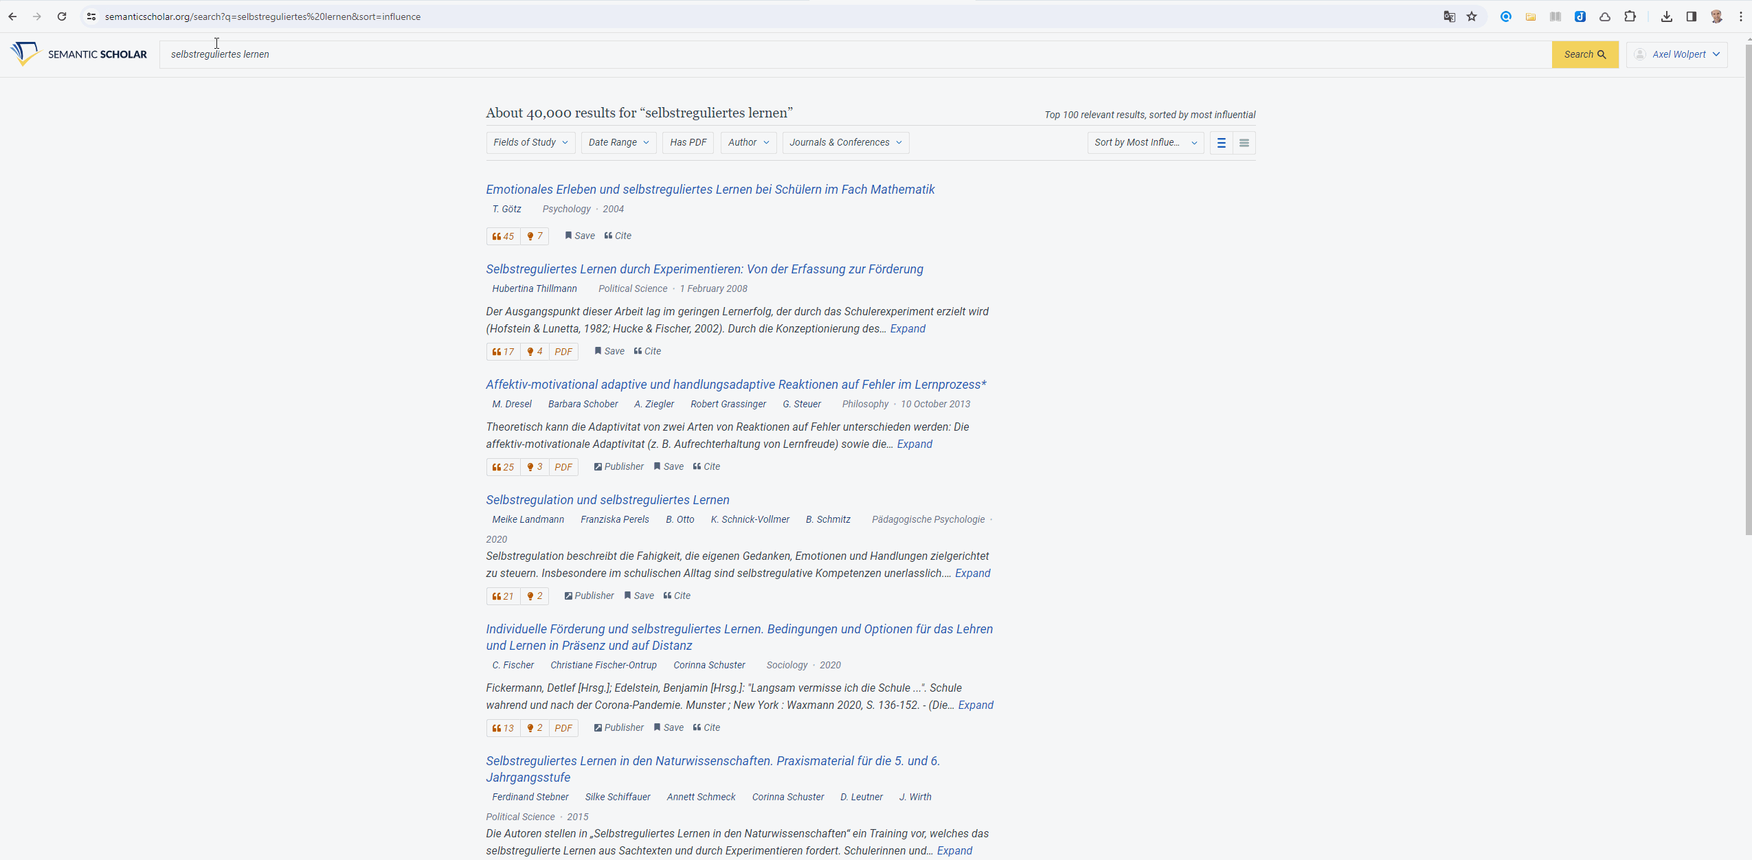Open PDF of the C. Fischer paper

(x=563, y=728)
